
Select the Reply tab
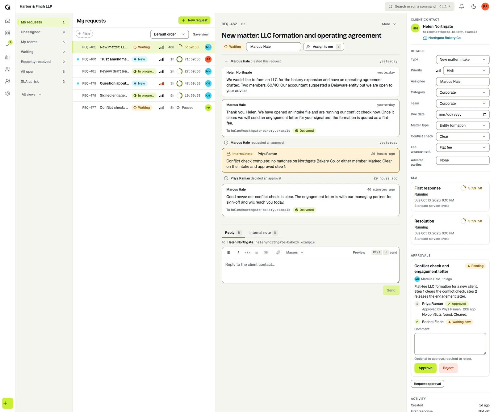(x=233, y=233)
